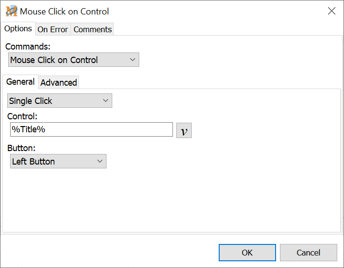Focus the Control field containing %Title%
This screenshot has width=344, height=268.
[x=91, y=129]
